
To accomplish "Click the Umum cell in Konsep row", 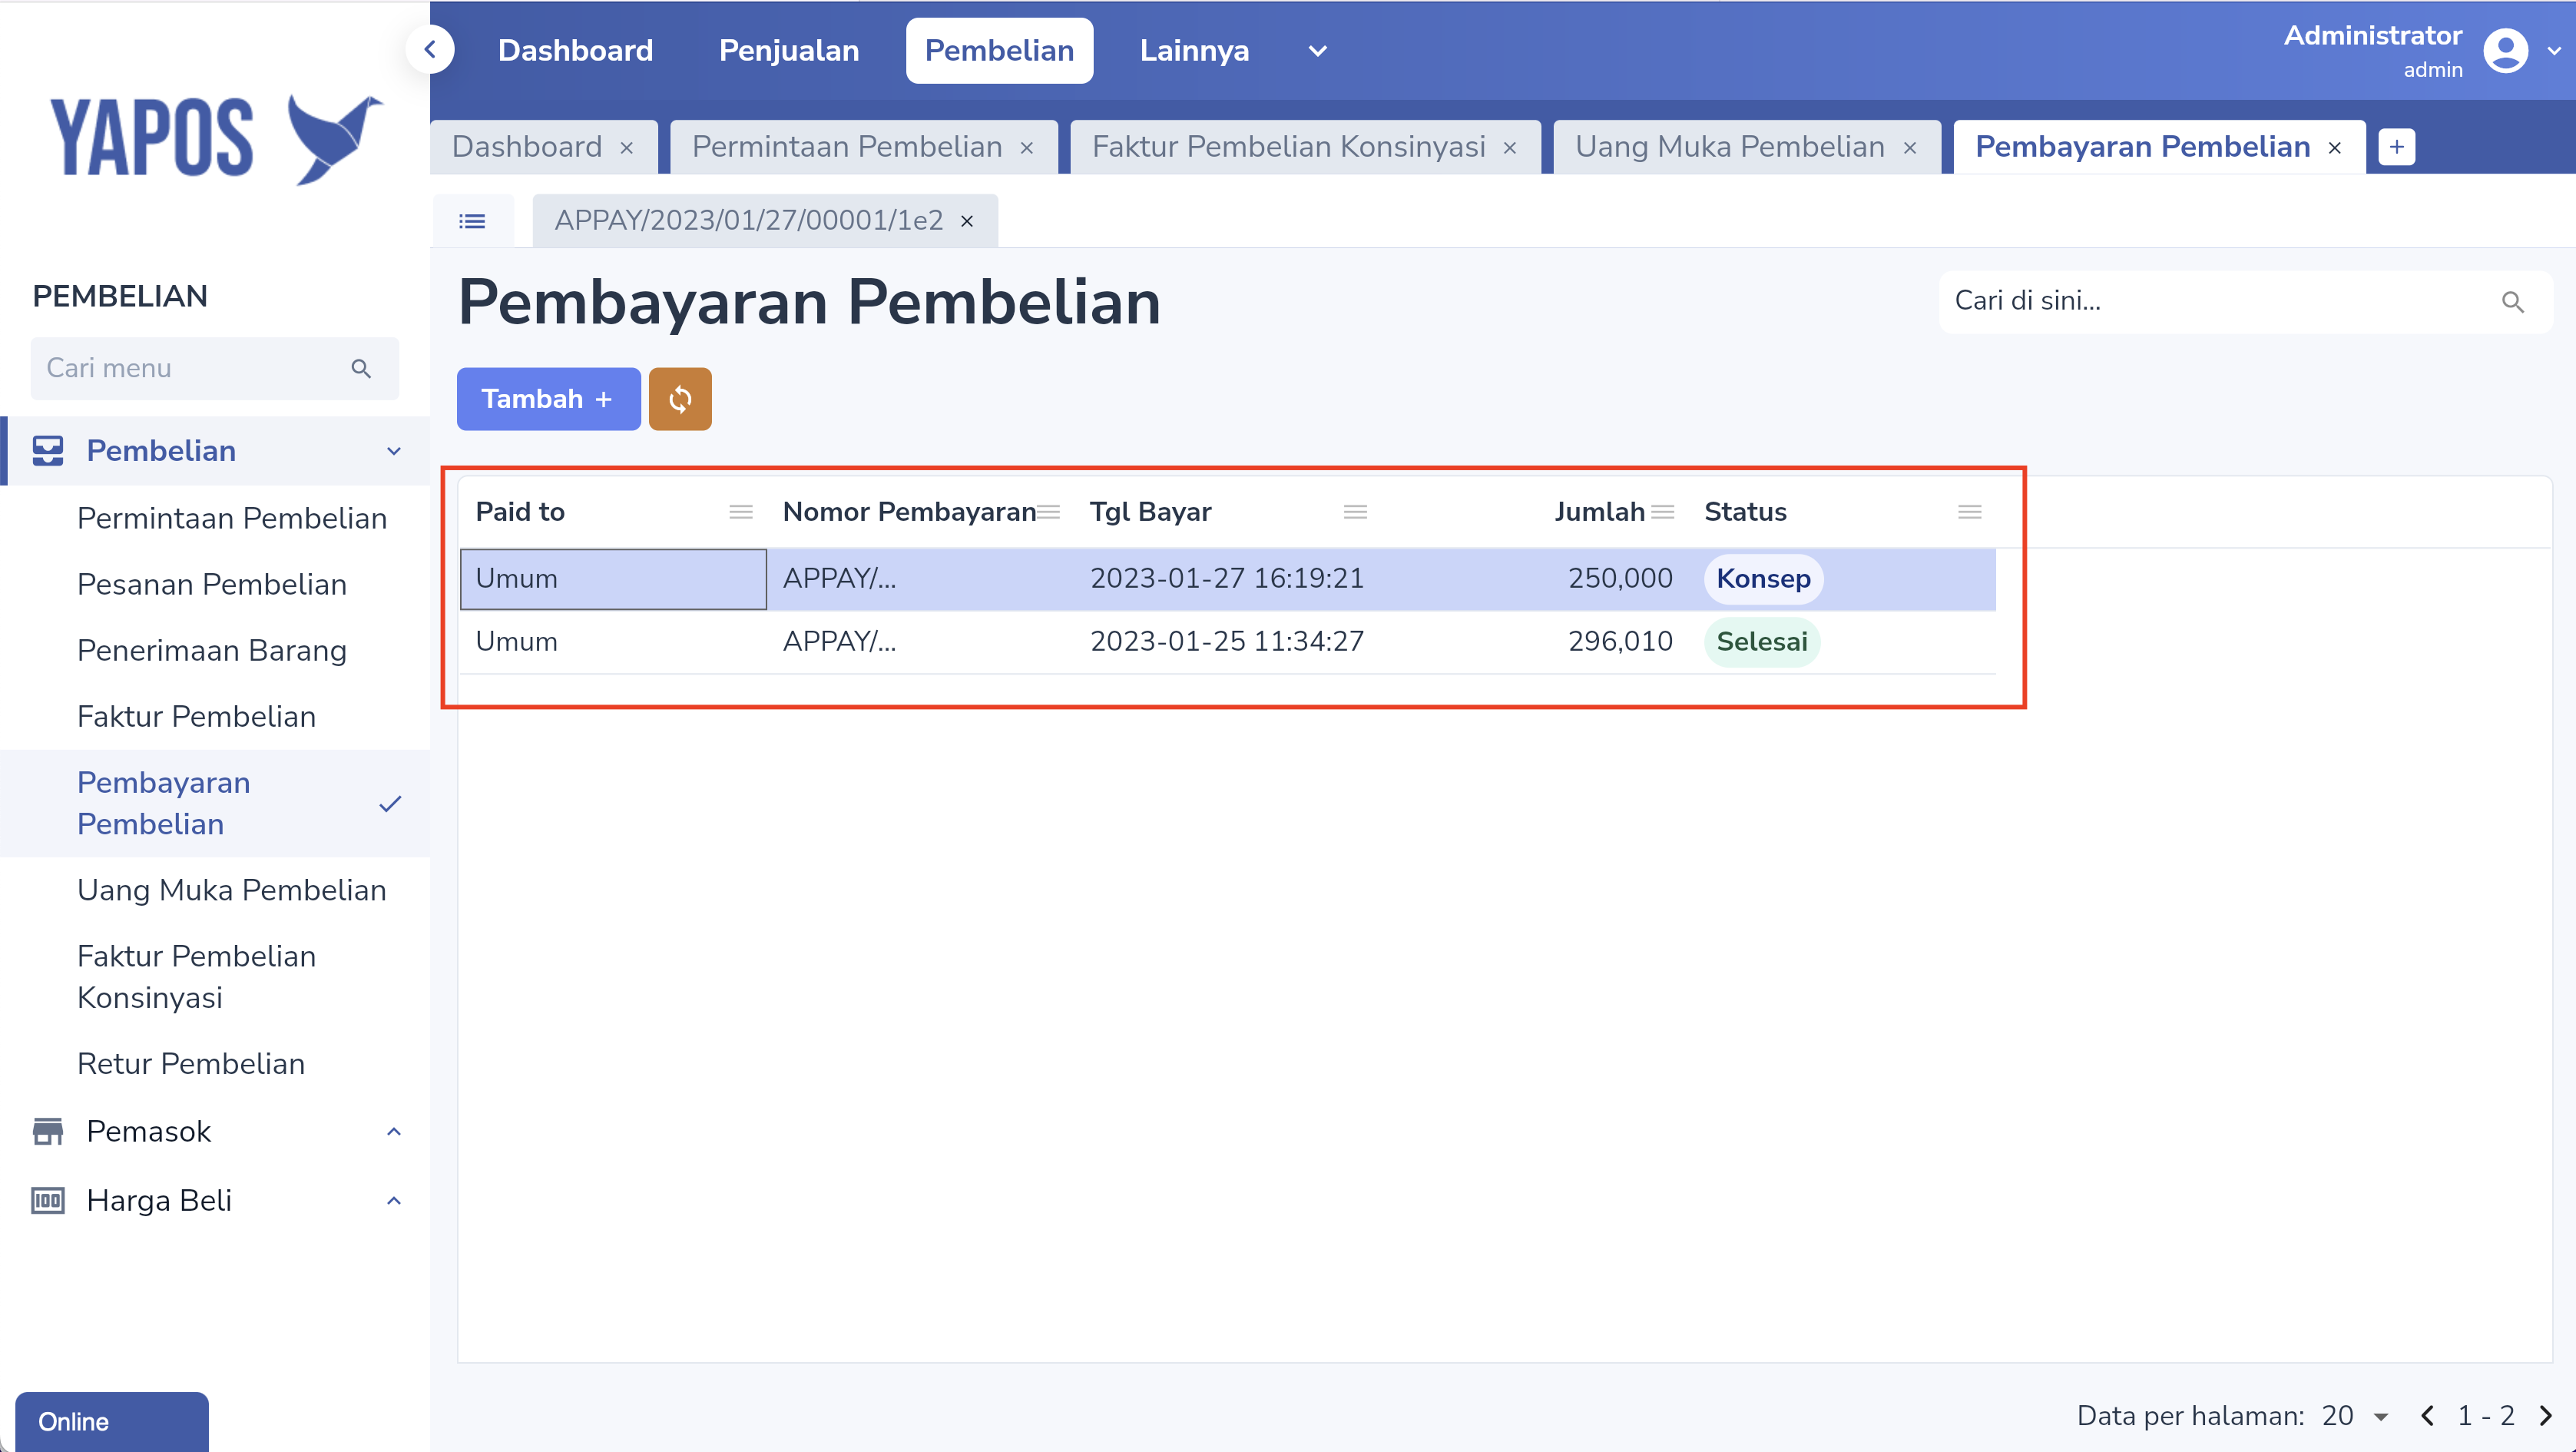I will point(613,579).
